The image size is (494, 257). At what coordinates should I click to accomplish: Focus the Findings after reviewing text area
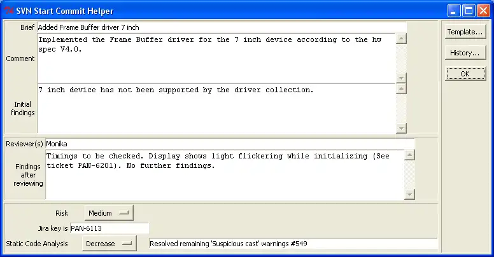coord(224,175)
